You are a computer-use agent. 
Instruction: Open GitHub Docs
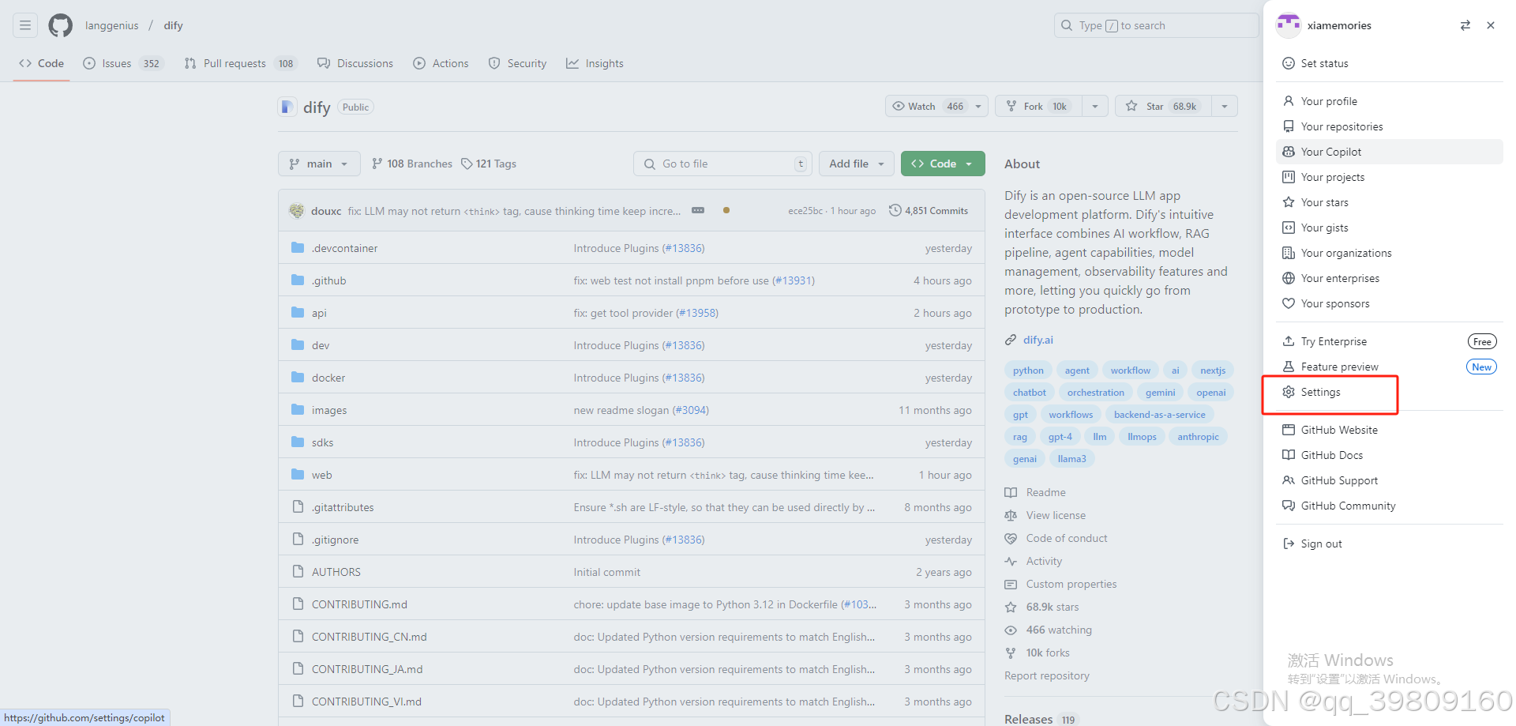point(1390,455)
